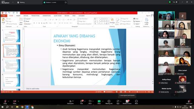Screen dimensions: 194x109
Task: Start Slide Show from status bar icon
Action: [129, 92]
